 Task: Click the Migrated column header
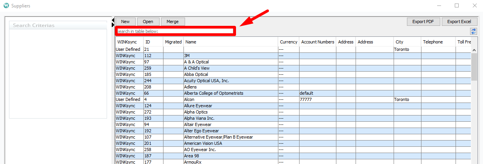pos(173,42)
